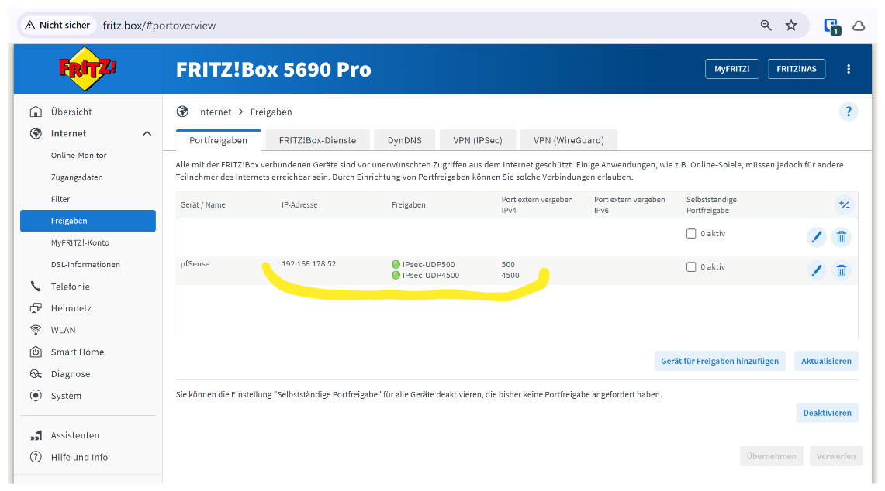The image size is (885, 491).
Task: Click the FRITZ! logo
Action: [x=88, y=68]
